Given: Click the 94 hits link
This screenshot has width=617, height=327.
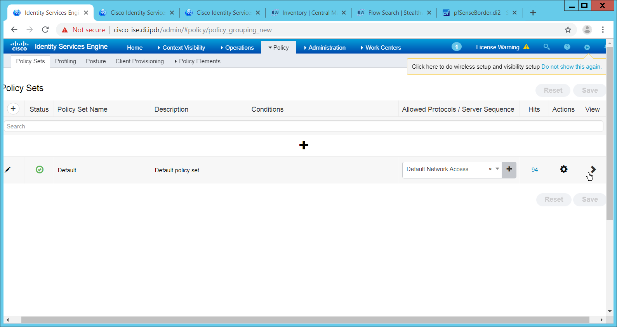Looking at the screenshot, I should [535, 170].
